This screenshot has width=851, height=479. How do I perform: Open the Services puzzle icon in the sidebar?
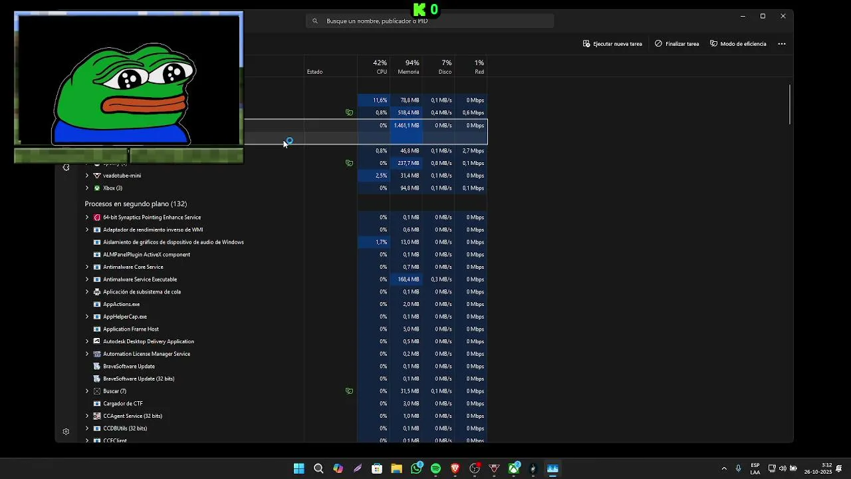point(66,168)
